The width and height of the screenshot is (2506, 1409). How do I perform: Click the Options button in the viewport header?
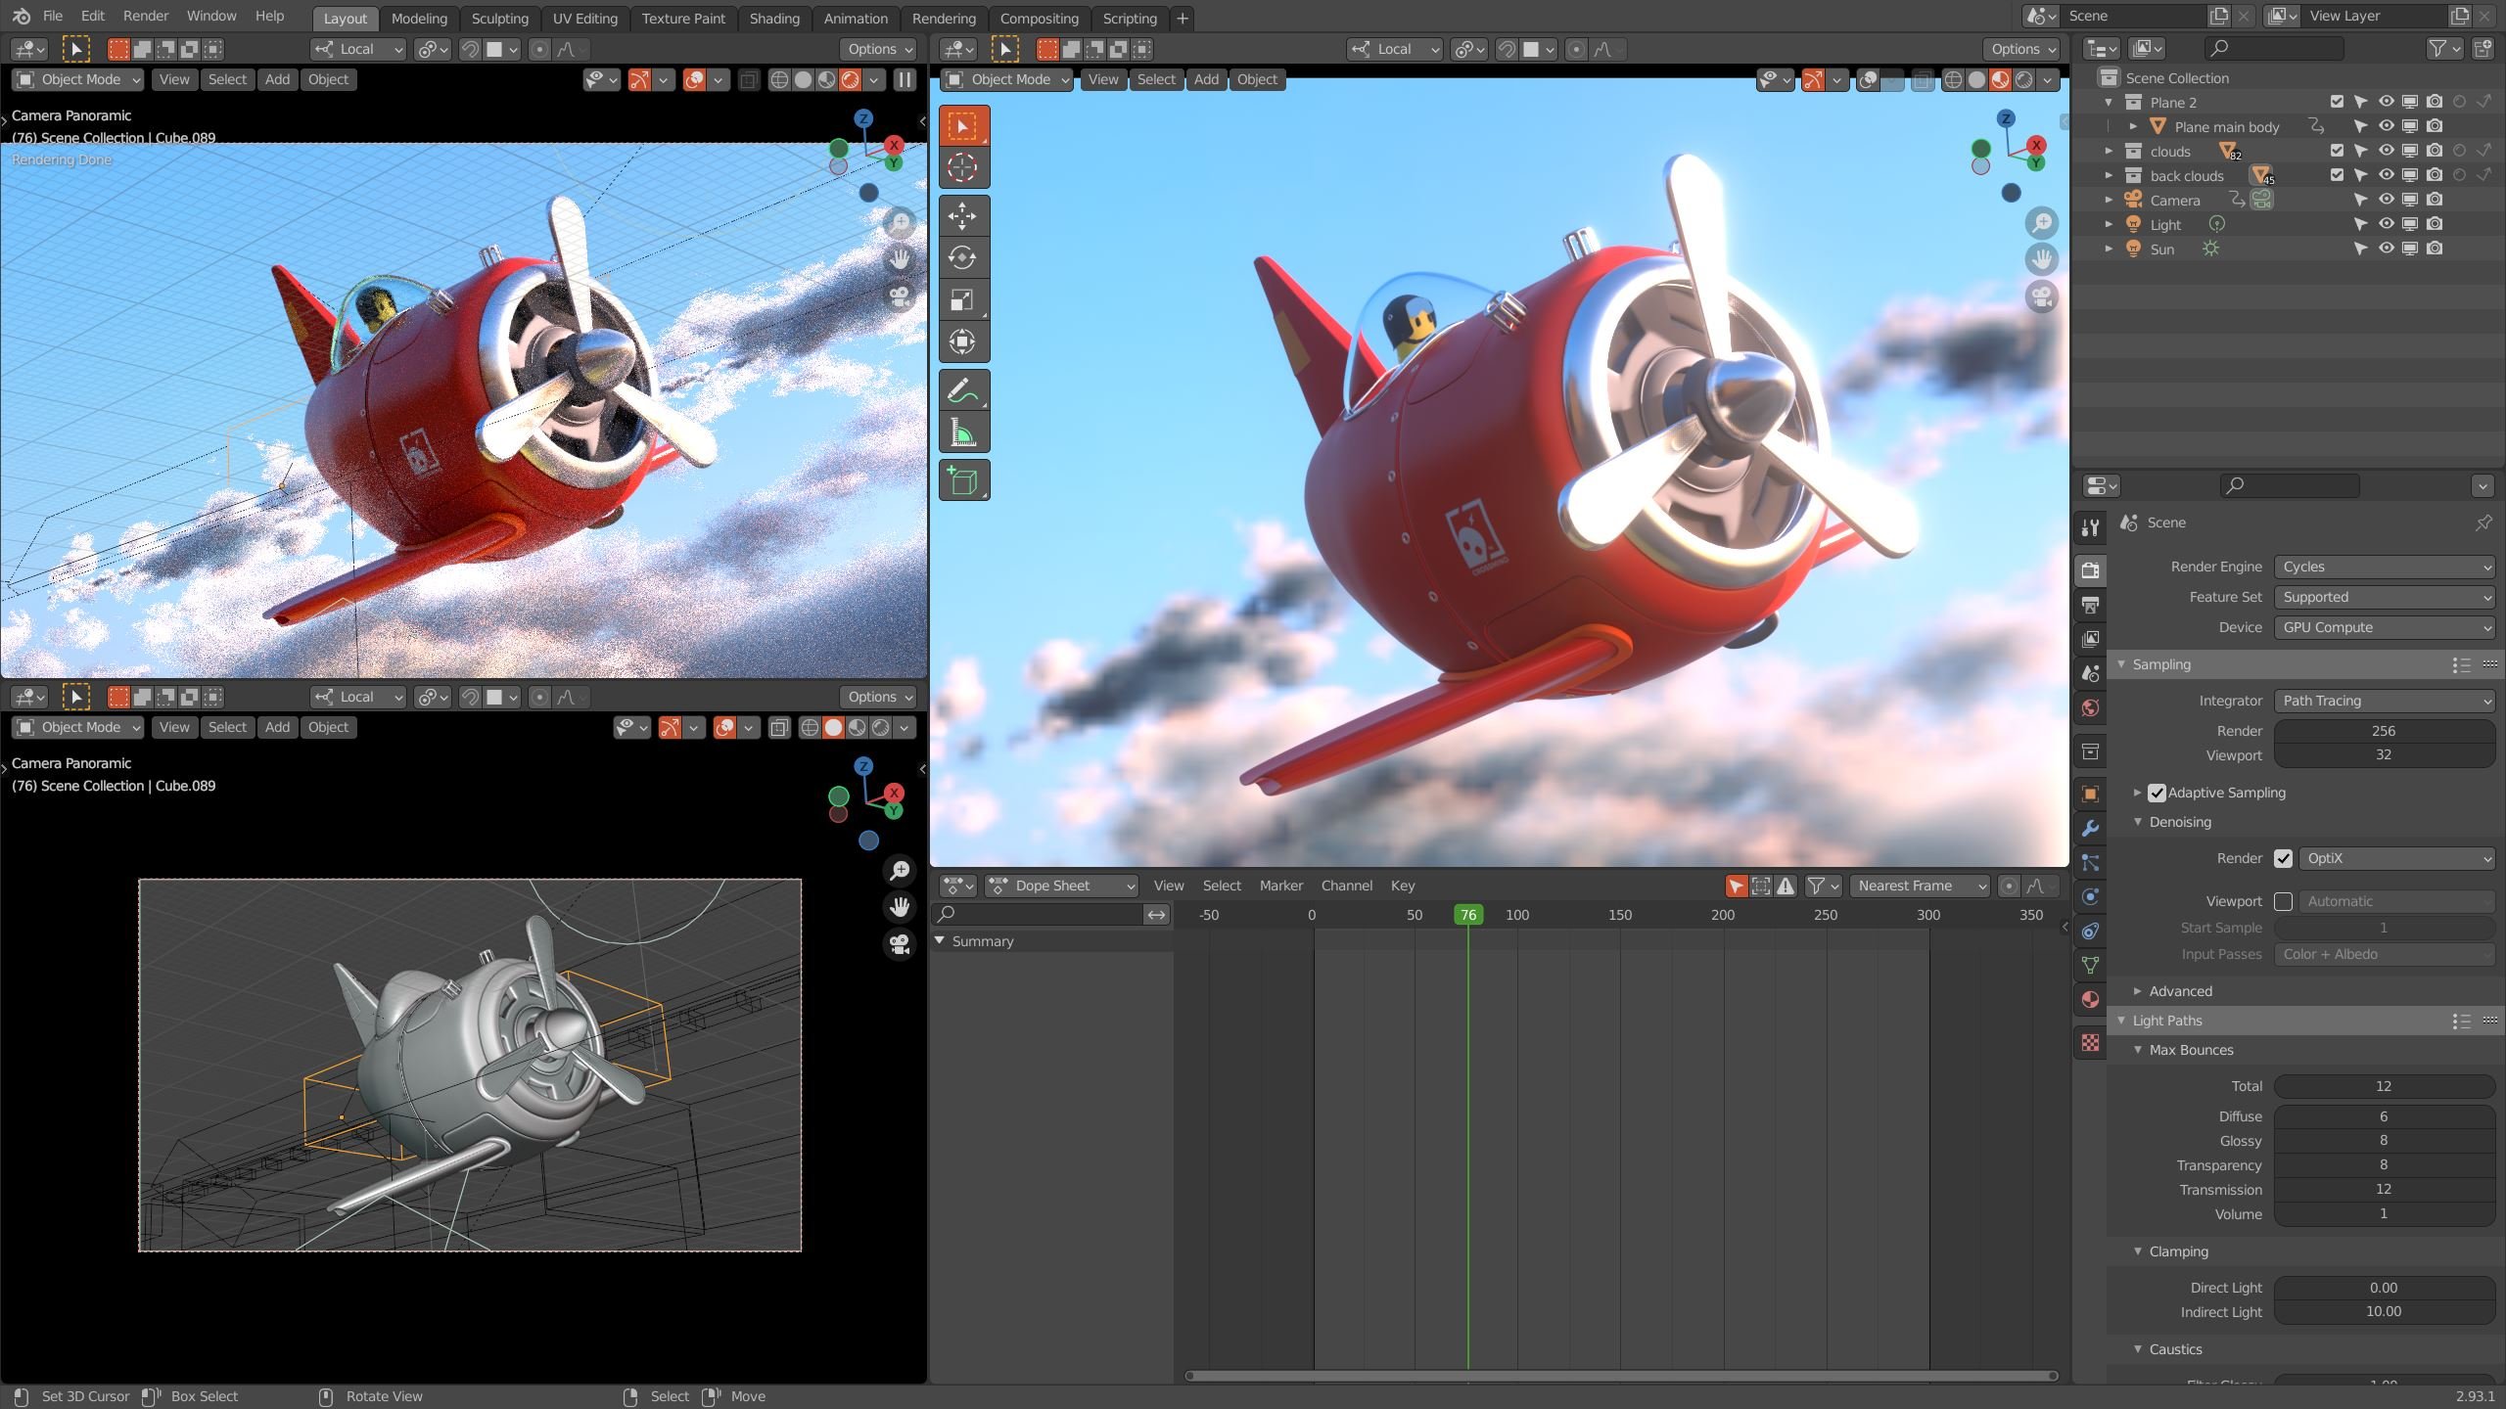[2019, 49]
